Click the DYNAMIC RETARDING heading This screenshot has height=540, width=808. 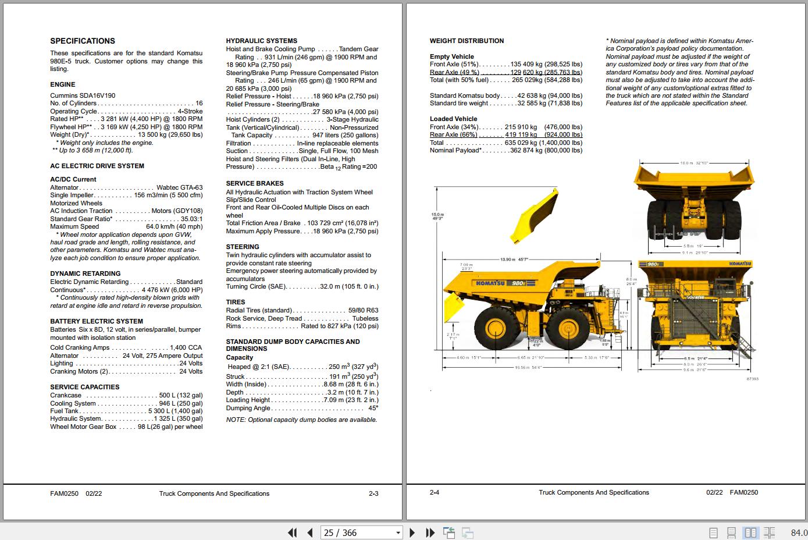coord(86,273)
